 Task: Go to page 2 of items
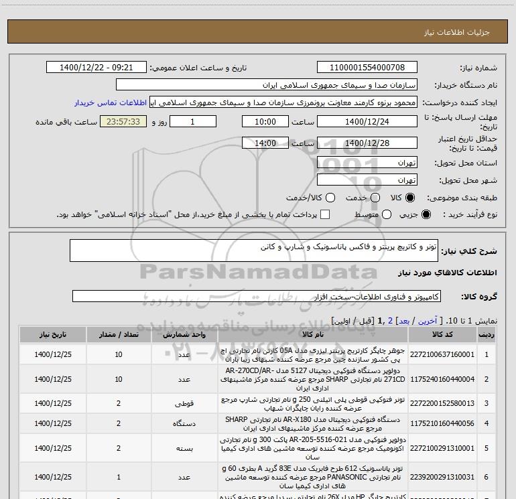pos(390,321)
